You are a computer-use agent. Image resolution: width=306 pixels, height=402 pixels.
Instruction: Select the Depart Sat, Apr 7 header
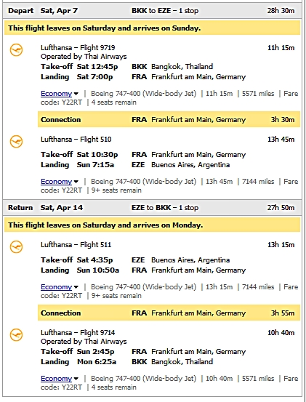point(152,11)
